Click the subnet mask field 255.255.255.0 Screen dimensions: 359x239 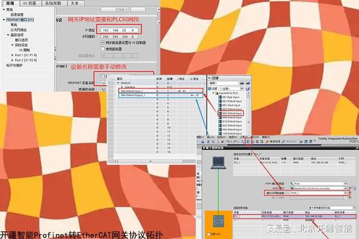119,36
